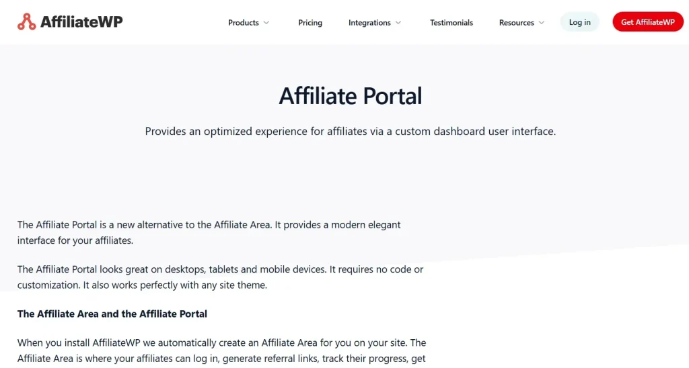Open the Integrations navigation menu
689x368 pixels.
[x=369, y=22]
